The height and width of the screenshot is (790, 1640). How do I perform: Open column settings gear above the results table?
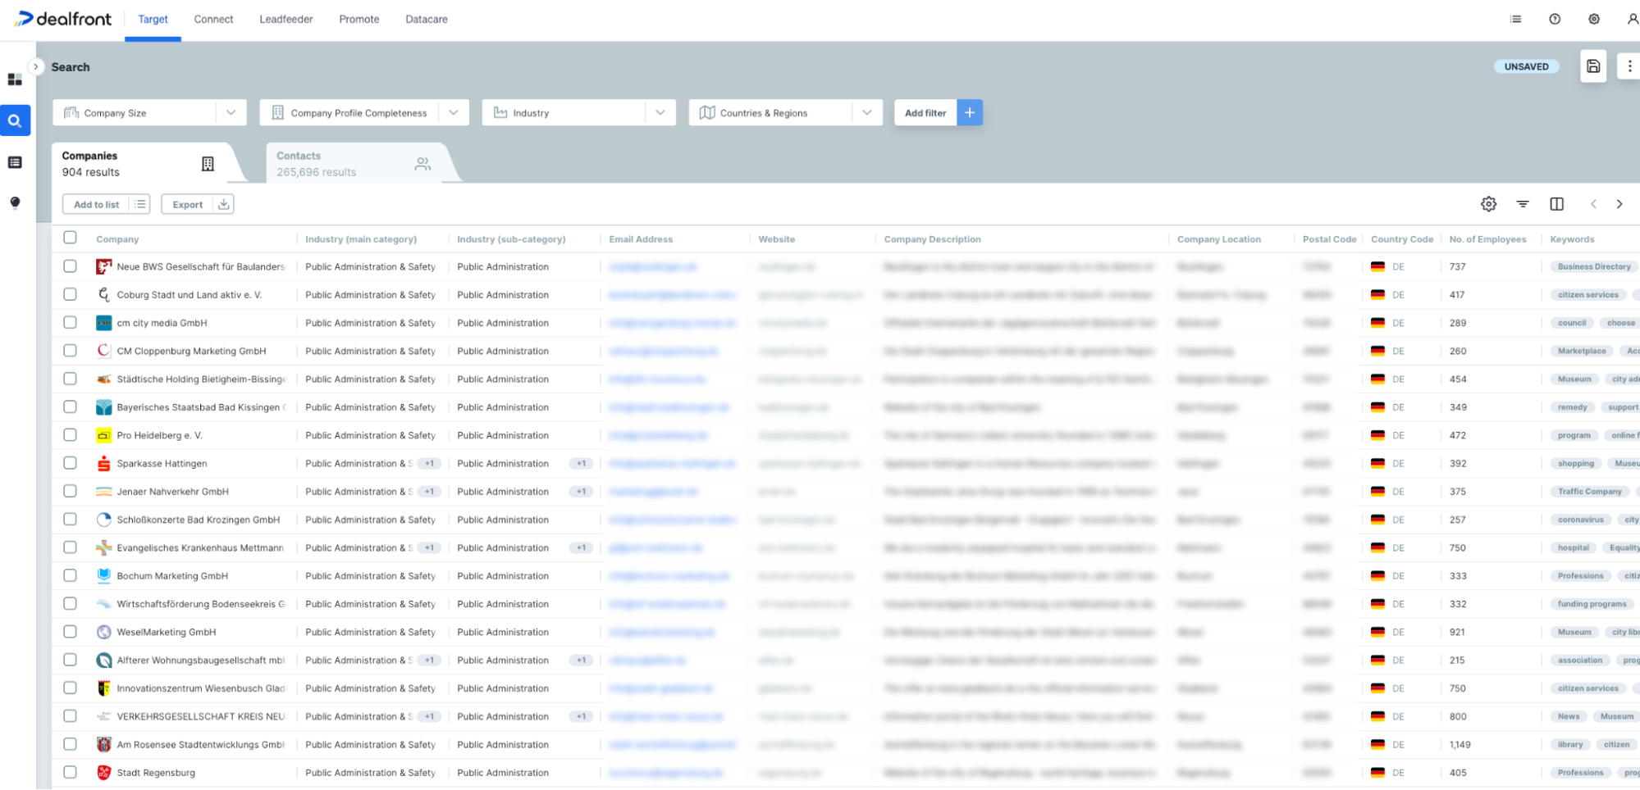click(1487, 203)
